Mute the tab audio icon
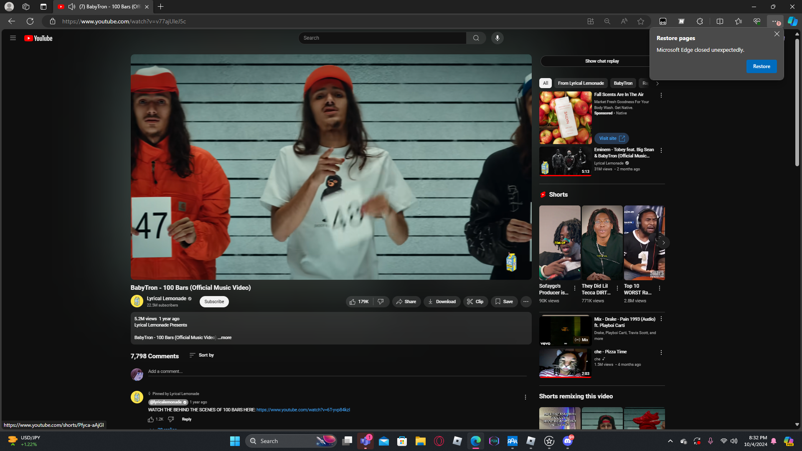This screenshot has width=802, height=451. (x=72, y=7)
